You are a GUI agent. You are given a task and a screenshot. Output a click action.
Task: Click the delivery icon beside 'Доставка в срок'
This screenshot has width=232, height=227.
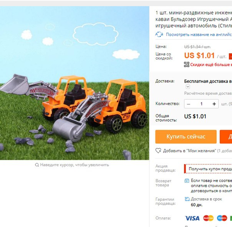[187, 199]
